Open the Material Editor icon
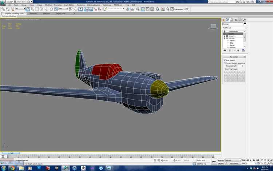The image size is (273, 171). click(x=158, y=9)
